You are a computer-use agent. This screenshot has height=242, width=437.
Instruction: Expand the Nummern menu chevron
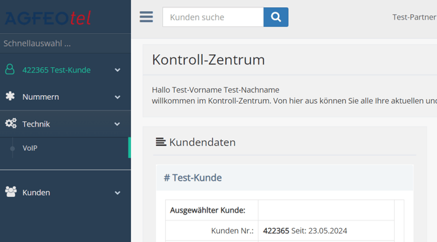117,97
